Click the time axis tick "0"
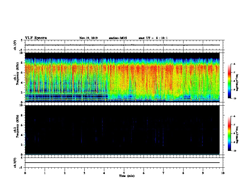 (25, 173)
